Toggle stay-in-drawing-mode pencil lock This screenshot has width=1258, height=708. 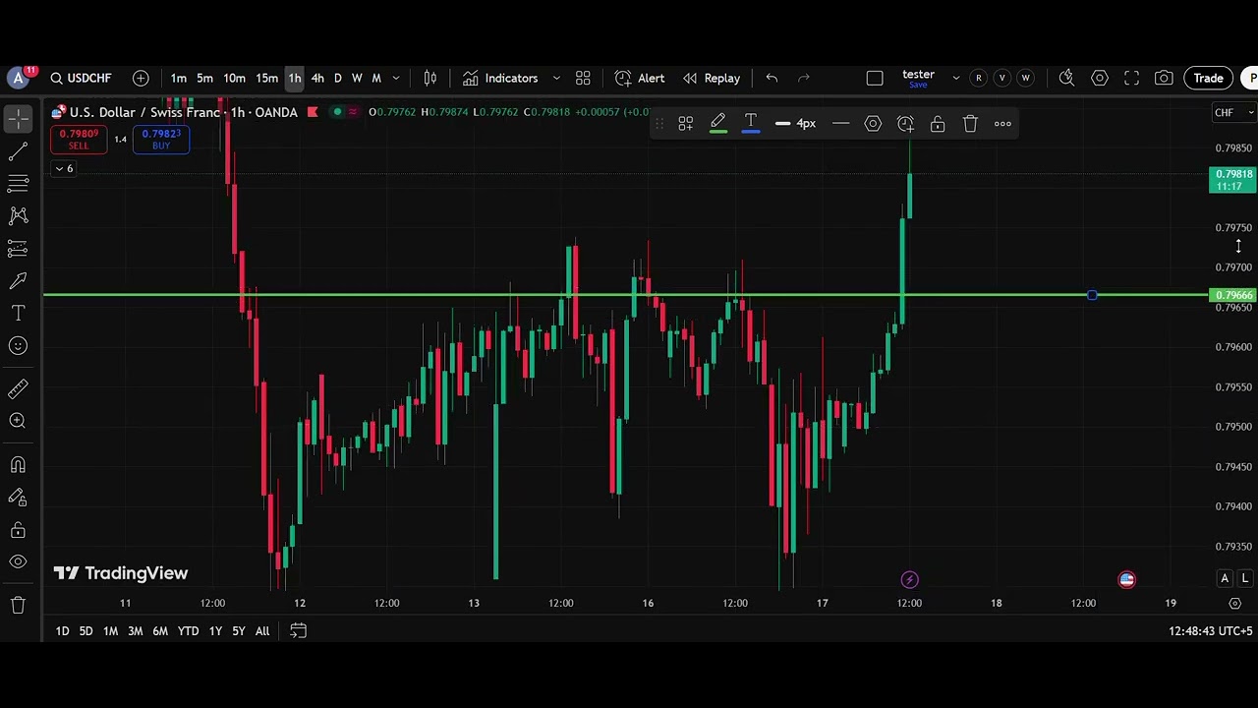click(x=18, y=498)
